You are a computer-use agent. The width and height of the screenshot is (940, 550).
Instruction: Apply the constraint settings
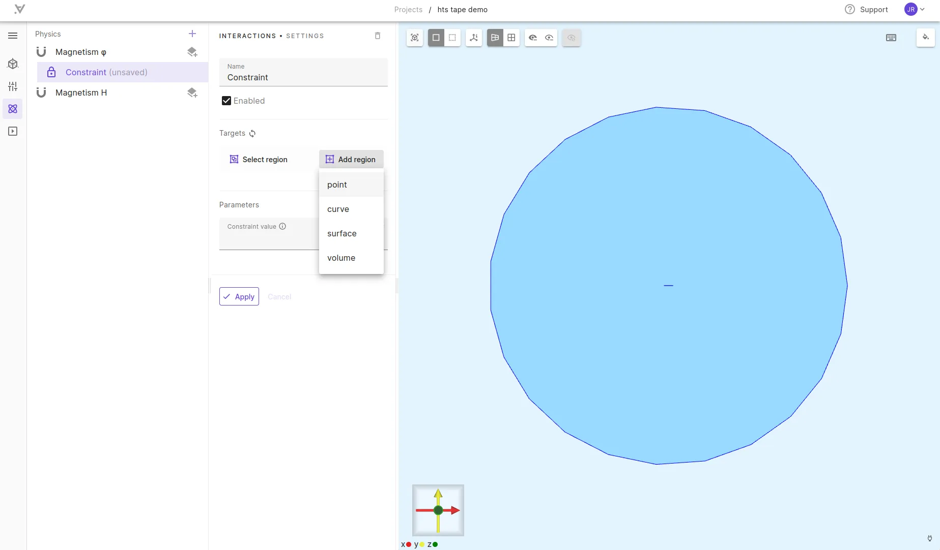point(239,296)
